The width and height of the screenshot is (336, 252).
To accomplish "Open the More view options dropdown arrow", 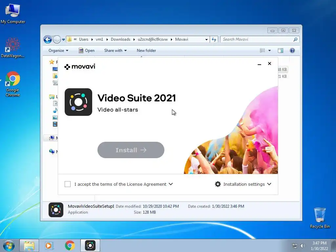I will click(x=270, y=51).
